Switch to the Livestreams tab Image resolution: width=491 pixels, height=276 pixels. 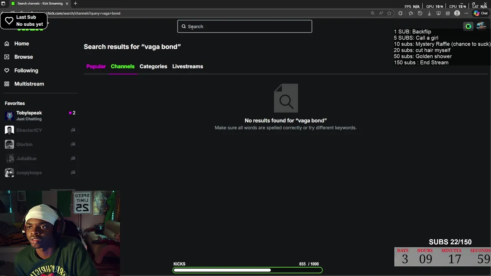click(188, 66)
